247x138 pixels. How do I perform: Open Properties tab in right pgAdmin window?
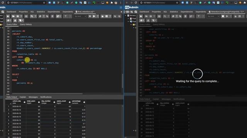156,12
